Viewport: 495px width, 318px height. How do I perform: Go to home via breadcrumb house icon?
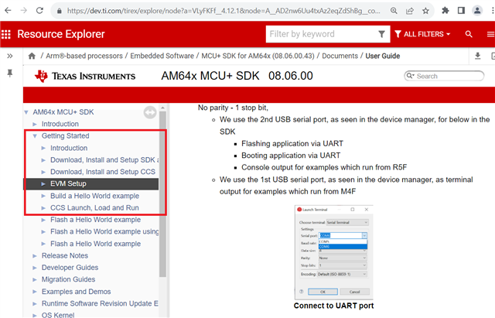point(32,56)
